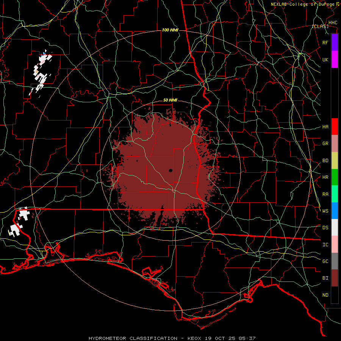Click the DS legend label
341x341 pixels.
click(x=325, y=228)
